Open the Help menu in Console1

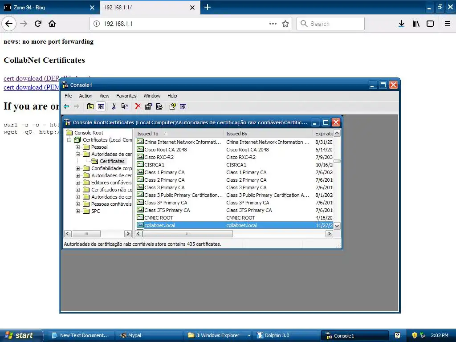(x=172, y=96)
